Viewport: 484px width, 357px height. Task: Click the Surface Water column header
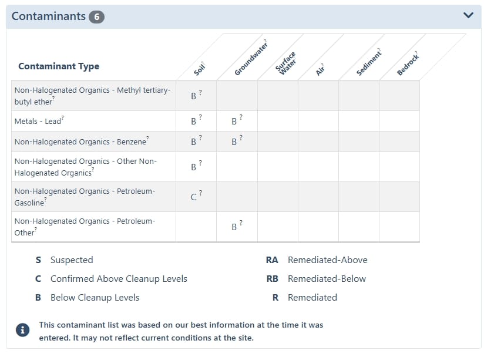coord(286,63)
